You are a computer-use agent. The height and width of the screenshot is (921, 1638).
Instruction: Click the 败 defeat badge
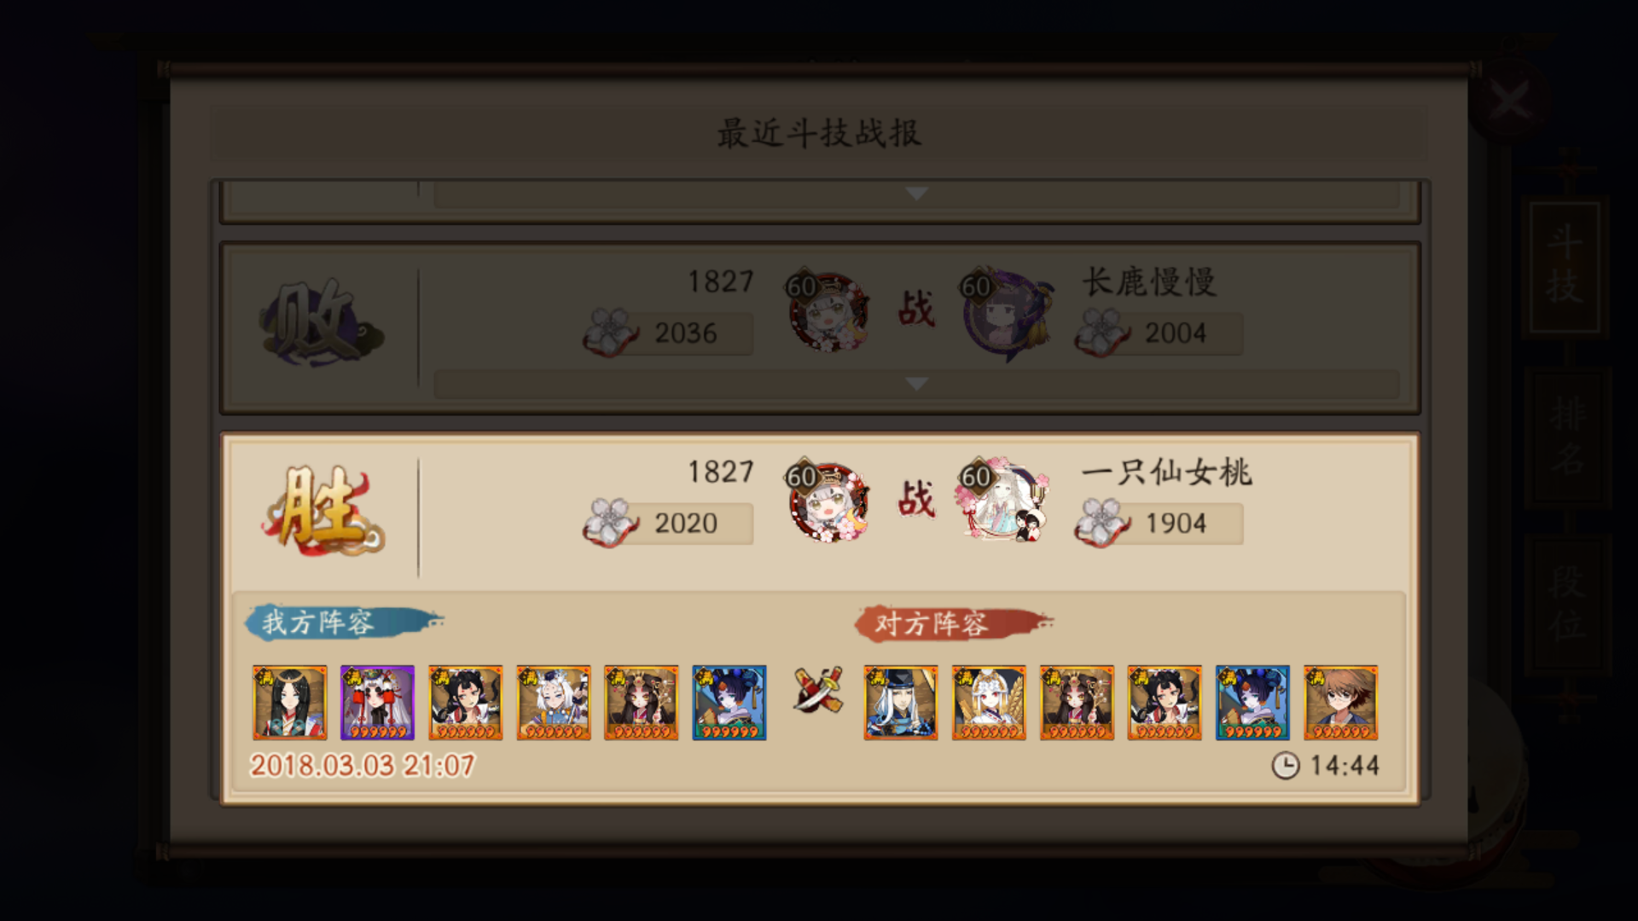click(321, 322)
